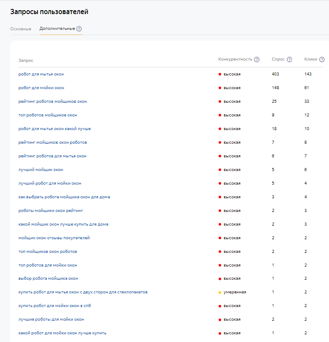
Task: Open query 'робот для мытья окон какой лучше'
Action: click(x=55, y=129)
